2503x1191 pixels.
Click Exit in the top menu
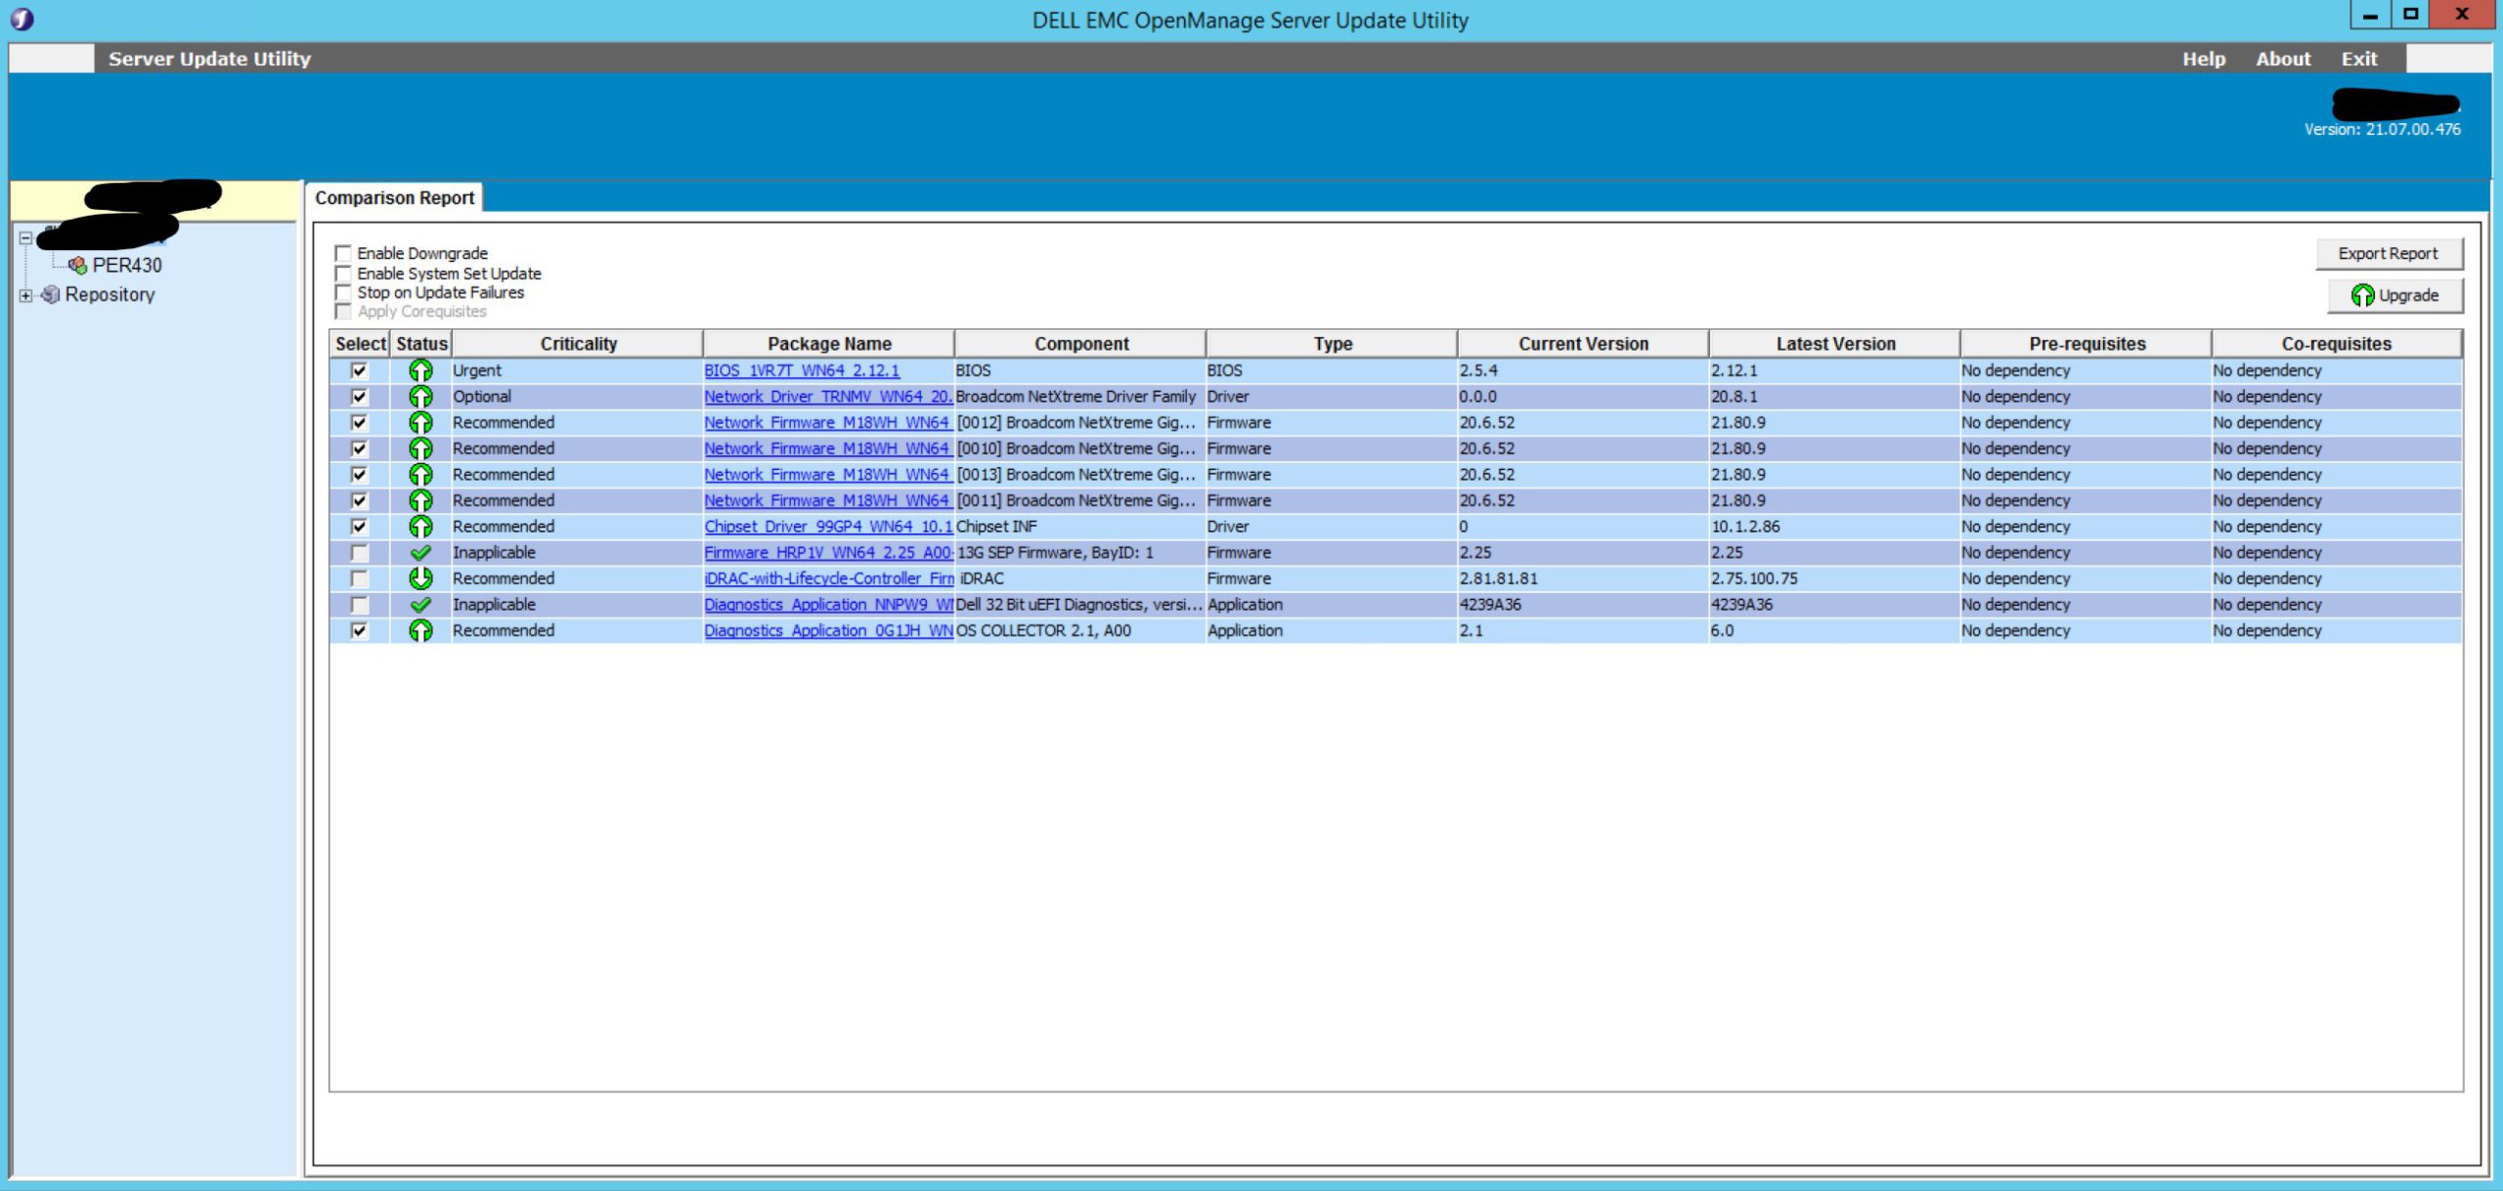(x=2358, y=59)
